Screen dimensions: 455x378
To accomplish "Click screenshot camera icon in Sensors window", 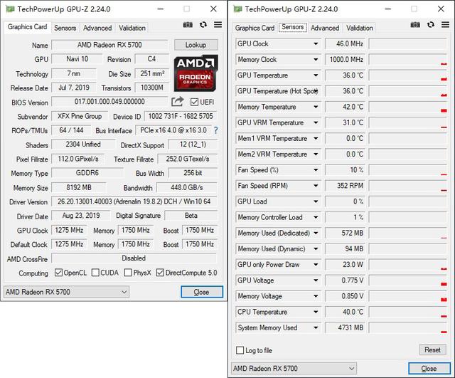I will (x=415, y=25).
